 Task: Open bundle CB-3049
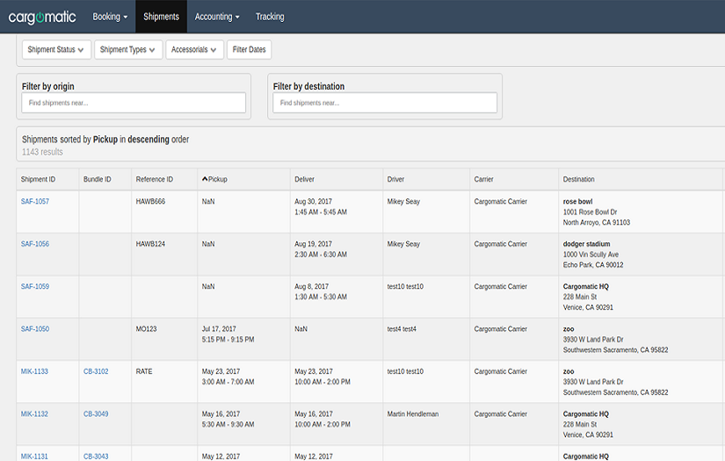tap(96, 414)
